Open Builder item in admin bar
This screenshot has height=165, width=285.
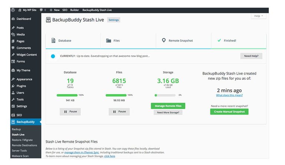click(75, 10)
